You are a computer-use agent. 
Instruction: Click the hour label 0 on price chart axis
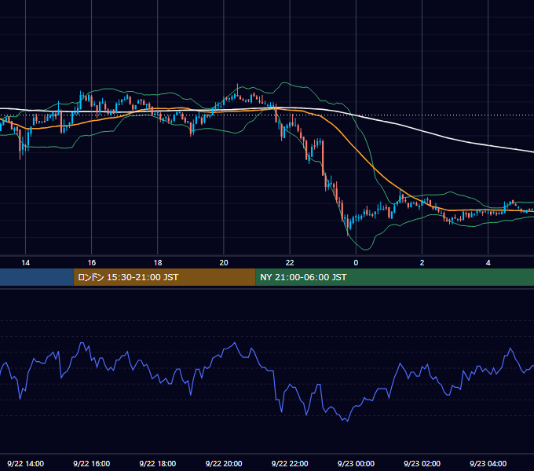click(x=356, y=263)
